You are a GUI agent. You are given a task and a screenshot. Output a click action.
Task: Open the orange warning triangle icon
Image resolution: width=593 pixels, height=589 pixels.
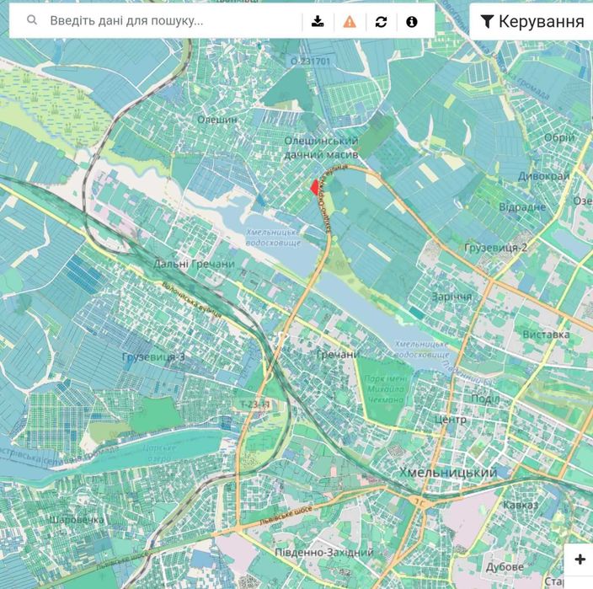pos(350,22)
